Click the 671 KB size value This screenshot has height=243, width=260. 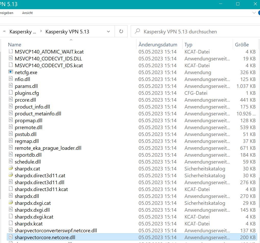[248, 148]
